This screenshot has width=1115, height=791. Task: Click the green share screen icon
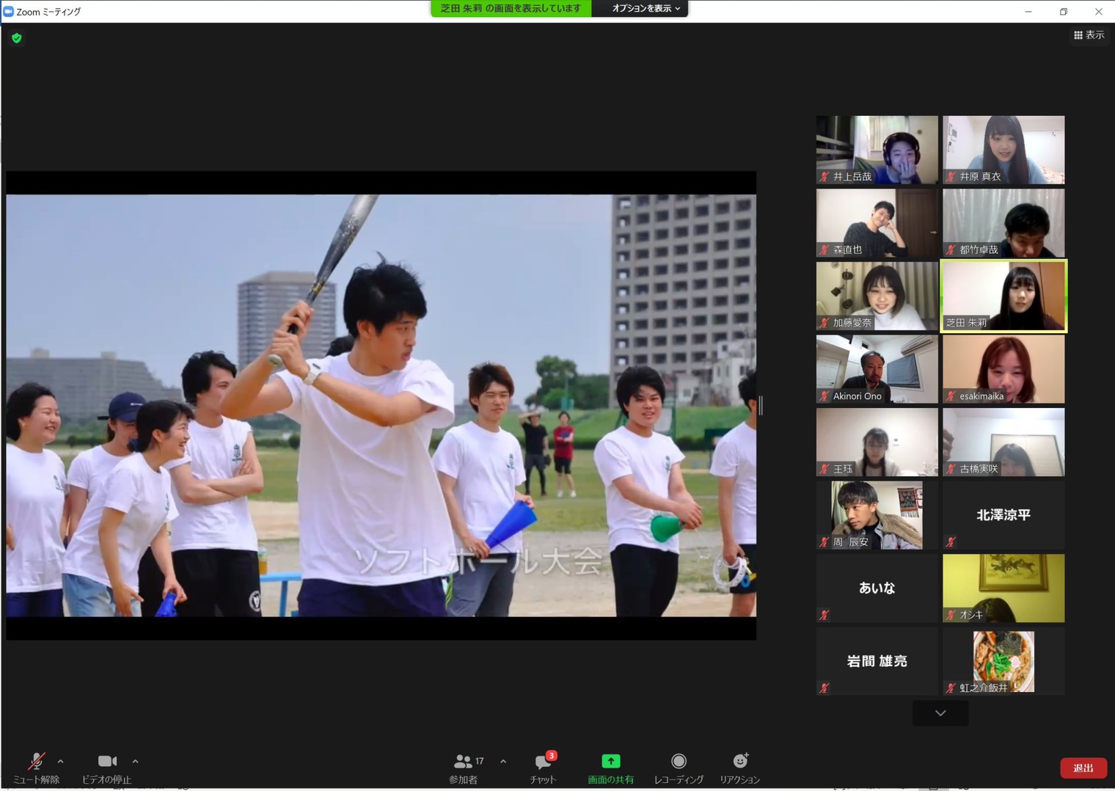tap(610, 762)
